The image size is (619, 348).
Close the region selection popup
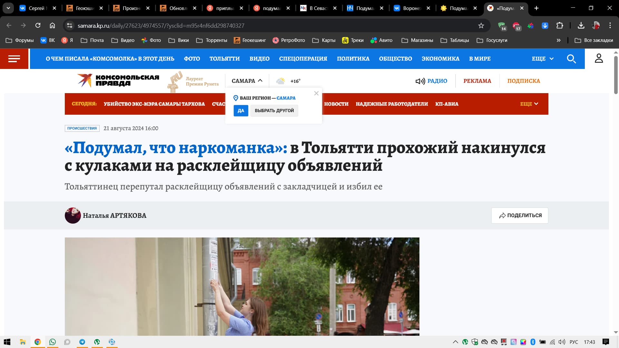(316, 93)
